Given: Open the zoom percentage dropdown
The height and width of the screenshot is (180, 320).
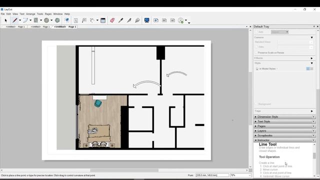Looking at the screenshot, I should 249,175.
